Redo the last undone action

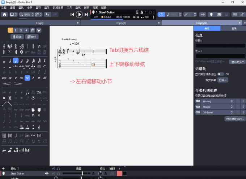55,14
